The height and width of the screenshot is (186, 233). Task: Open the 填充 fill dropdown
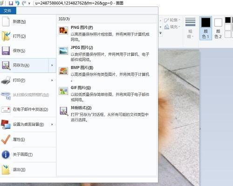[172, 27]
